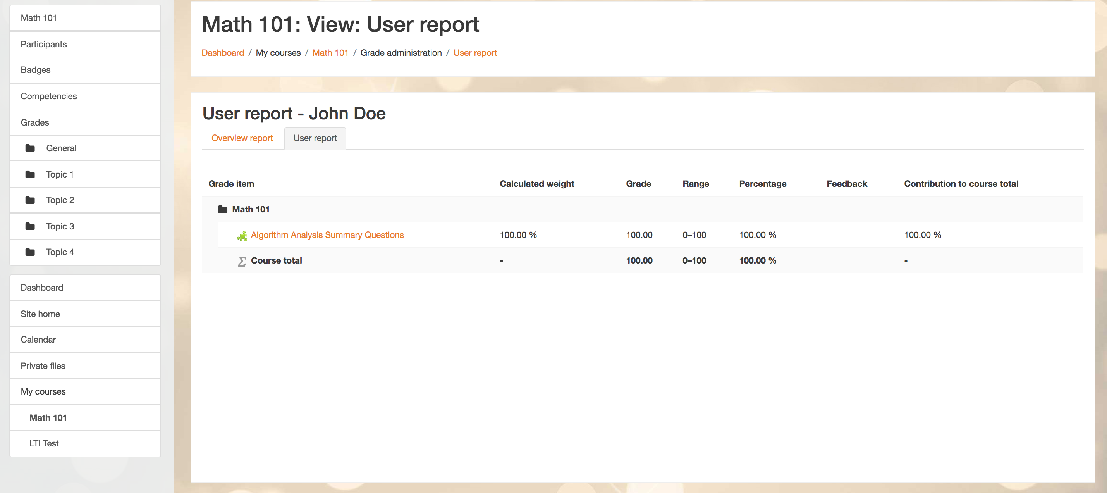Click My courses in the breadcrumb
Viewport: 1107px width, 493px height.
(x=278, y=52)
